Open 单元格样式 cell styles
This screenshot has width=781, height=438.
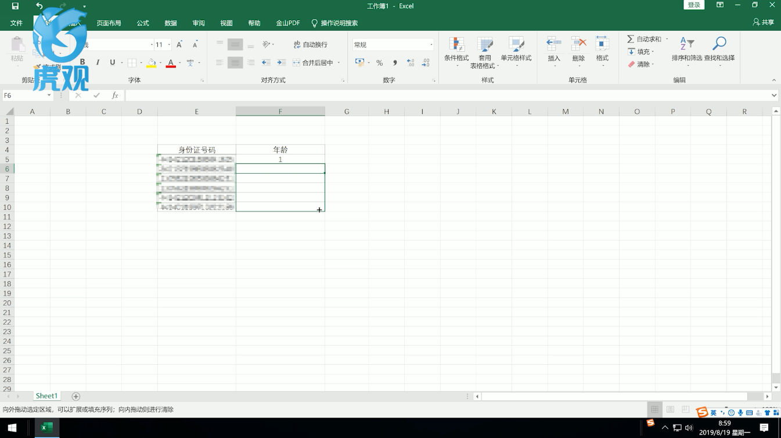click(516, 51)
